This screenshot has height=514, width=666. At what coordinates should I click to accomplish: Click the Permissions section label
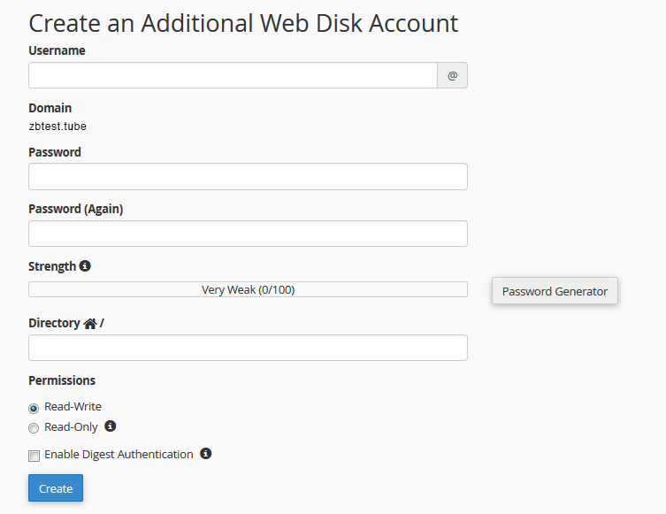point(61,380)
